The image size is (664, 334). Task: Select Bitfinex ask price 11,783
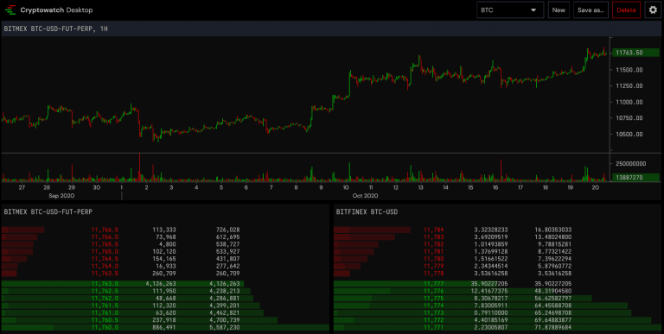(x=434, y=237)
